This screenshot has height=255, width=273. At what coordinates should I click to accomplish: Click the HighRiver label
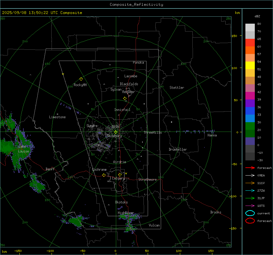126,213
